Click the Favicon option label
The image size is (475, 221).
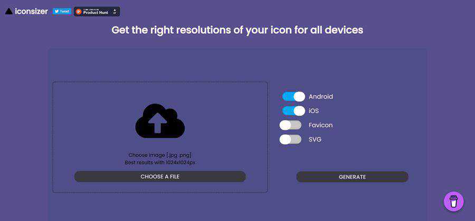320,125
